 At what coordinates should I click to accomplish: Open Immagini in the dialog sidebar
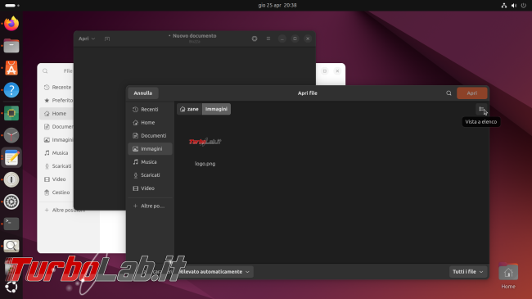point(150,149)
